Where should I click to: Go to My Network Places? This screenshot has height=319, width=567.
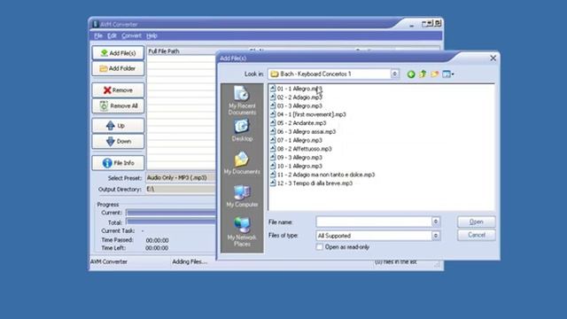click(x=242, y=232)
